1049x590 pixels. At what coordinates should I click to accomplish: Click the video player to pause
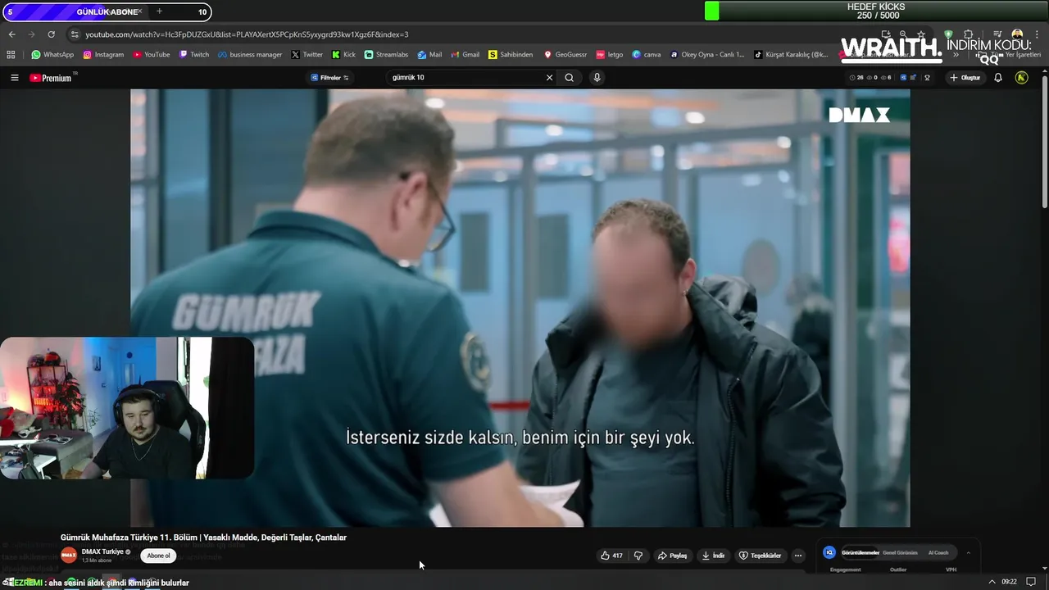[x=520, y=307]
